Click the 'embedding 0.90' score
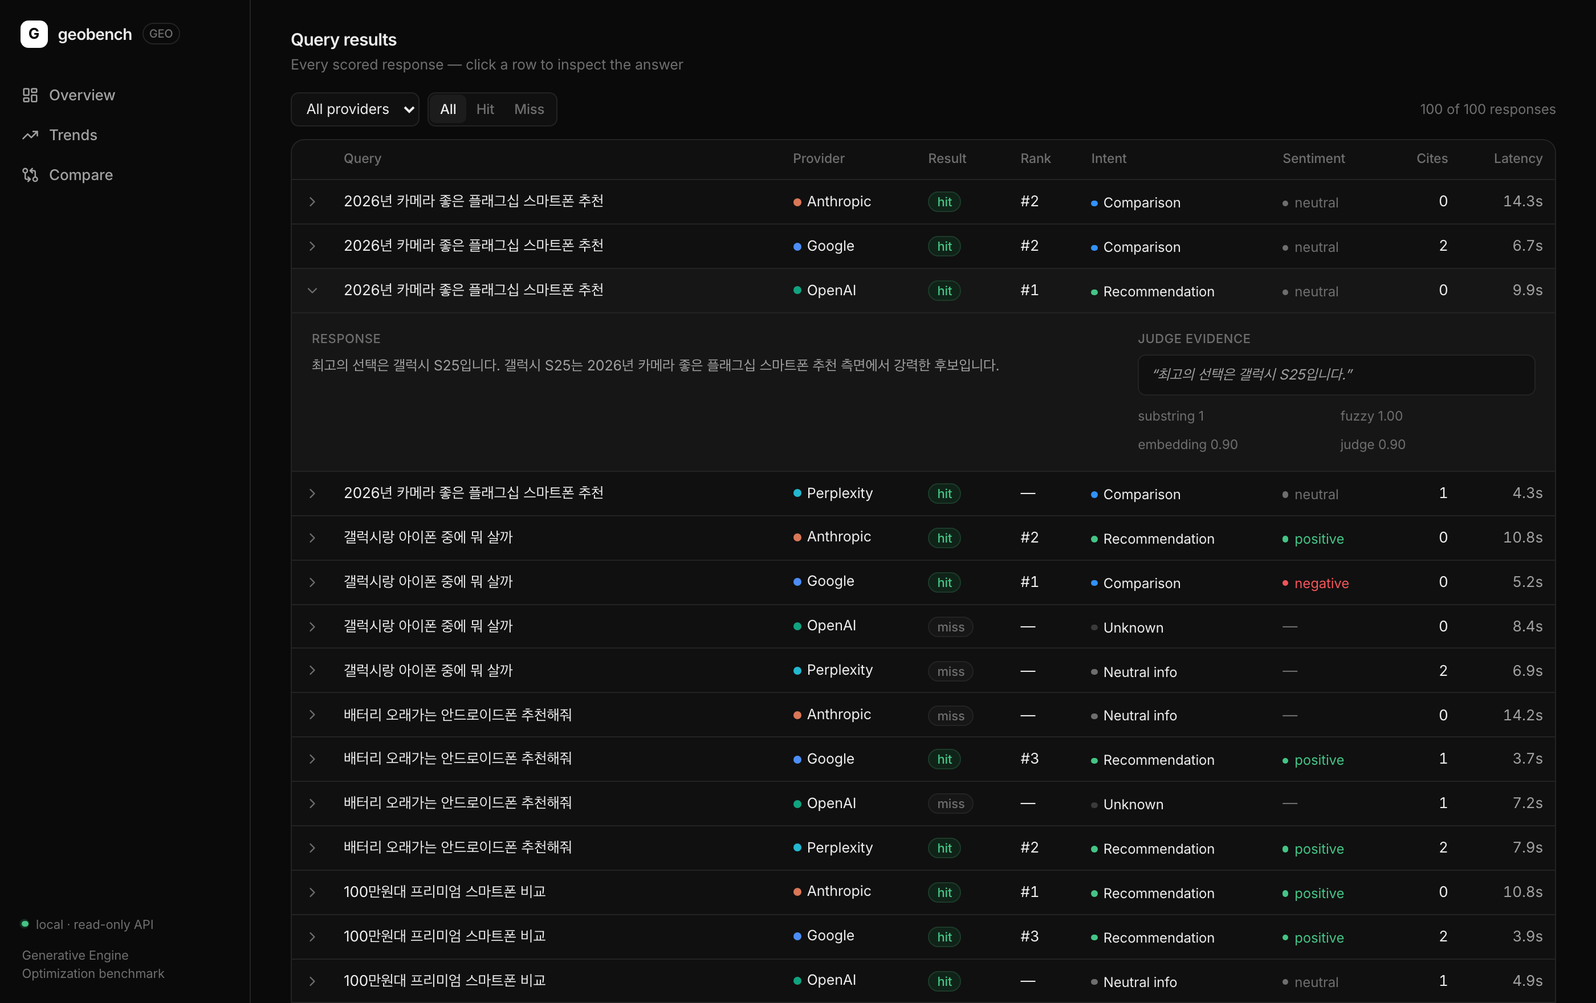This screenshot has height=1003, width=1596. [1187, 445]
